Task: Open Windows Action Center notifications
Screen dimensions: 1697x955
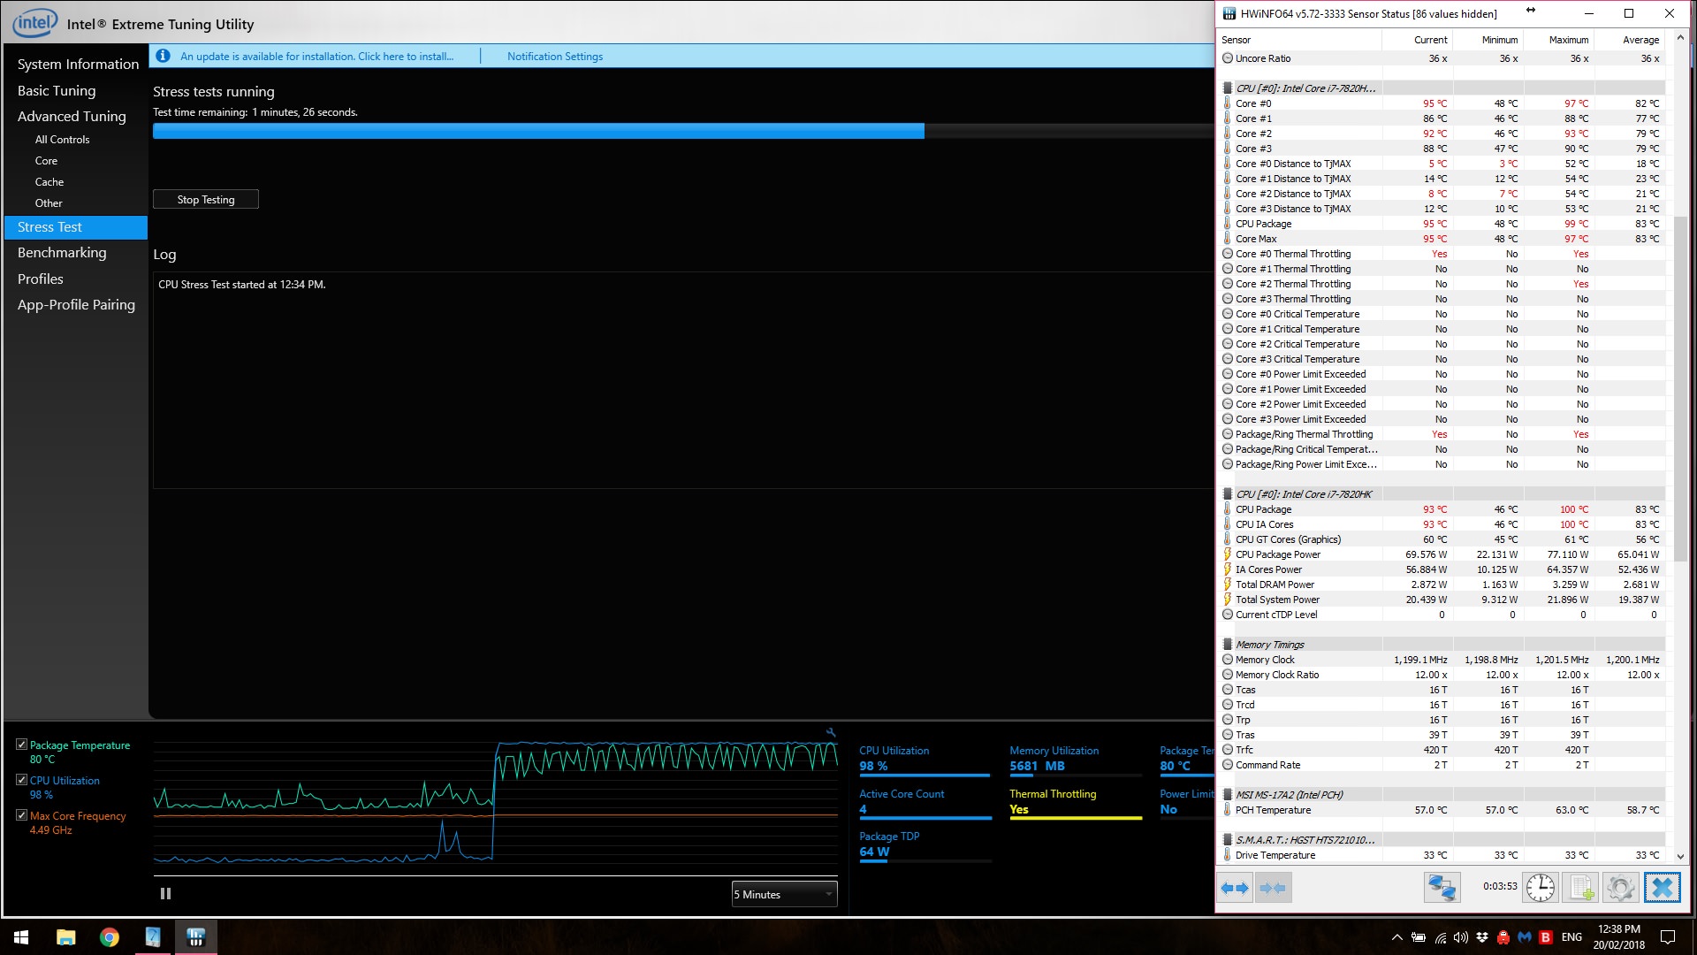Action: coord(1668,937)
